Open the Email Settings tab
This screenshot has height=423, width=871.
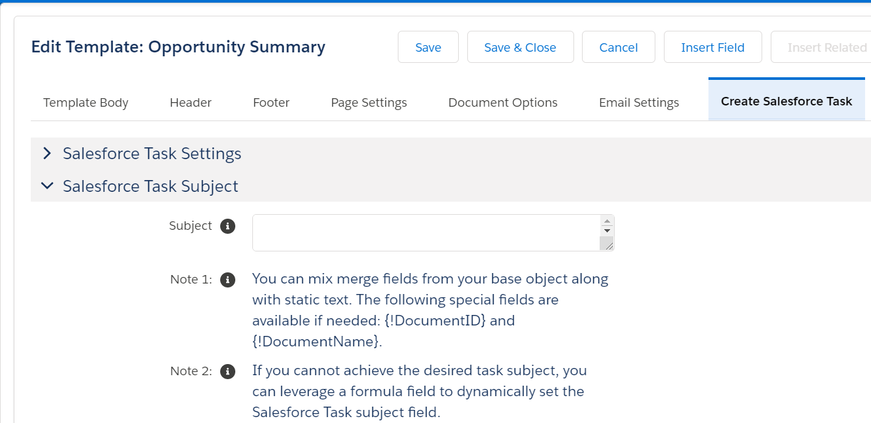(639, 103)
